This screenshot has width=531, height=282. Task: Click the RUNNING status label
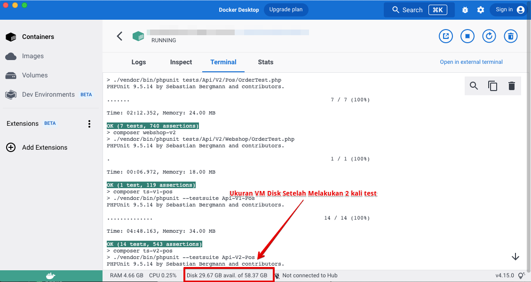pos(164,40)
